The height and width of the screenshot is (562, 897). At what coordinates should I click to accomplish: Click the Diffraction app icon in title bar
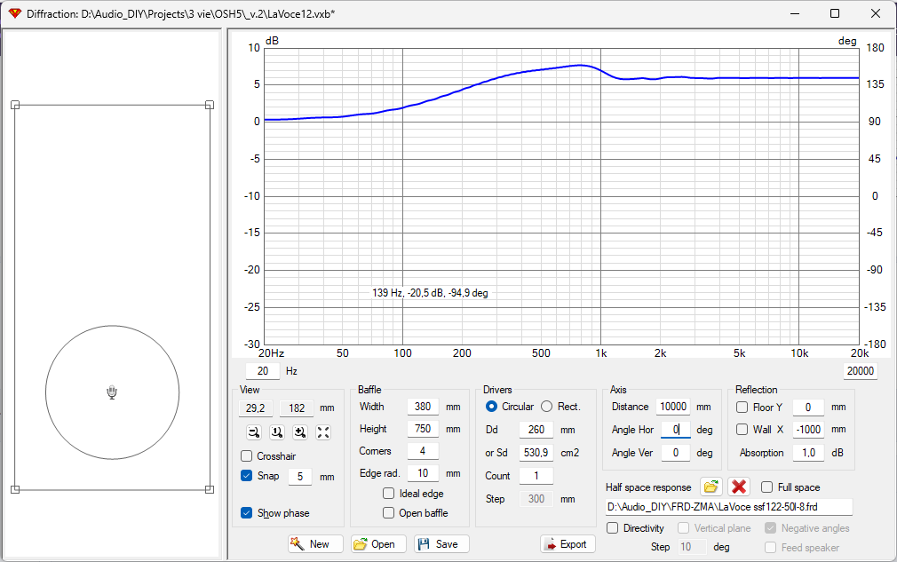[x=14, y=13]
